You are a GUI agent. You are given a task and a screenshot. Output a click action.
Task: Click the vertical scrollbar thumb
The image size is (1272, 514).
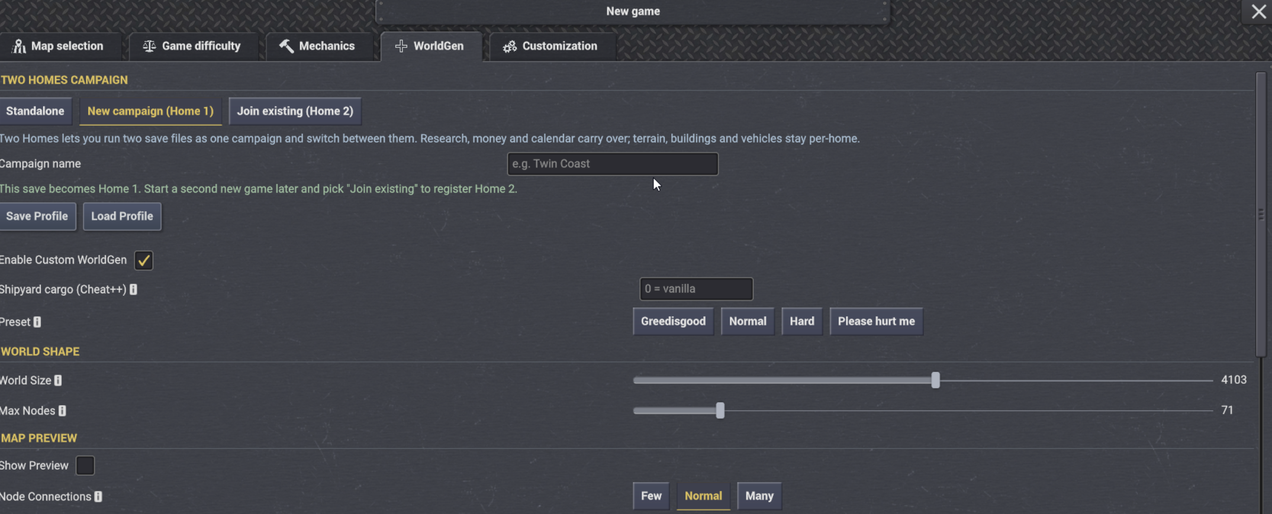coord(1261,215)
